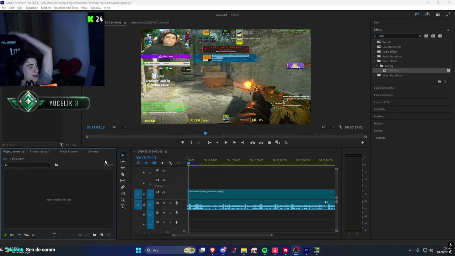
Task: Open Spotify from the Windows taskbar
Action: [264, 250]
